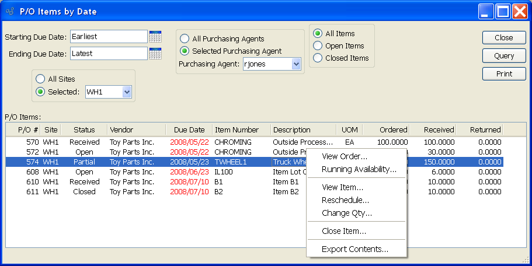The height and width of the screenshot is (266, 532).
Task: Expand the Purchasing Agent rjones dropdown
Action: (x=296, y=64)
